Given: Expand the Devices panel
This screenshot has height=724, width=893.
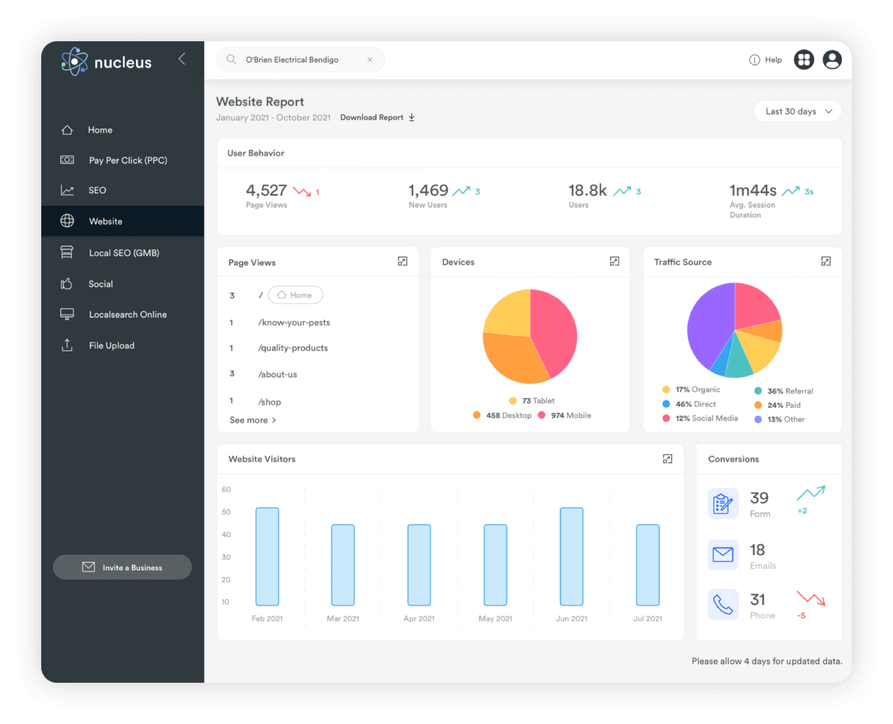Looking at the screenshot, I should pyautogui.click(x=615, y=262).
